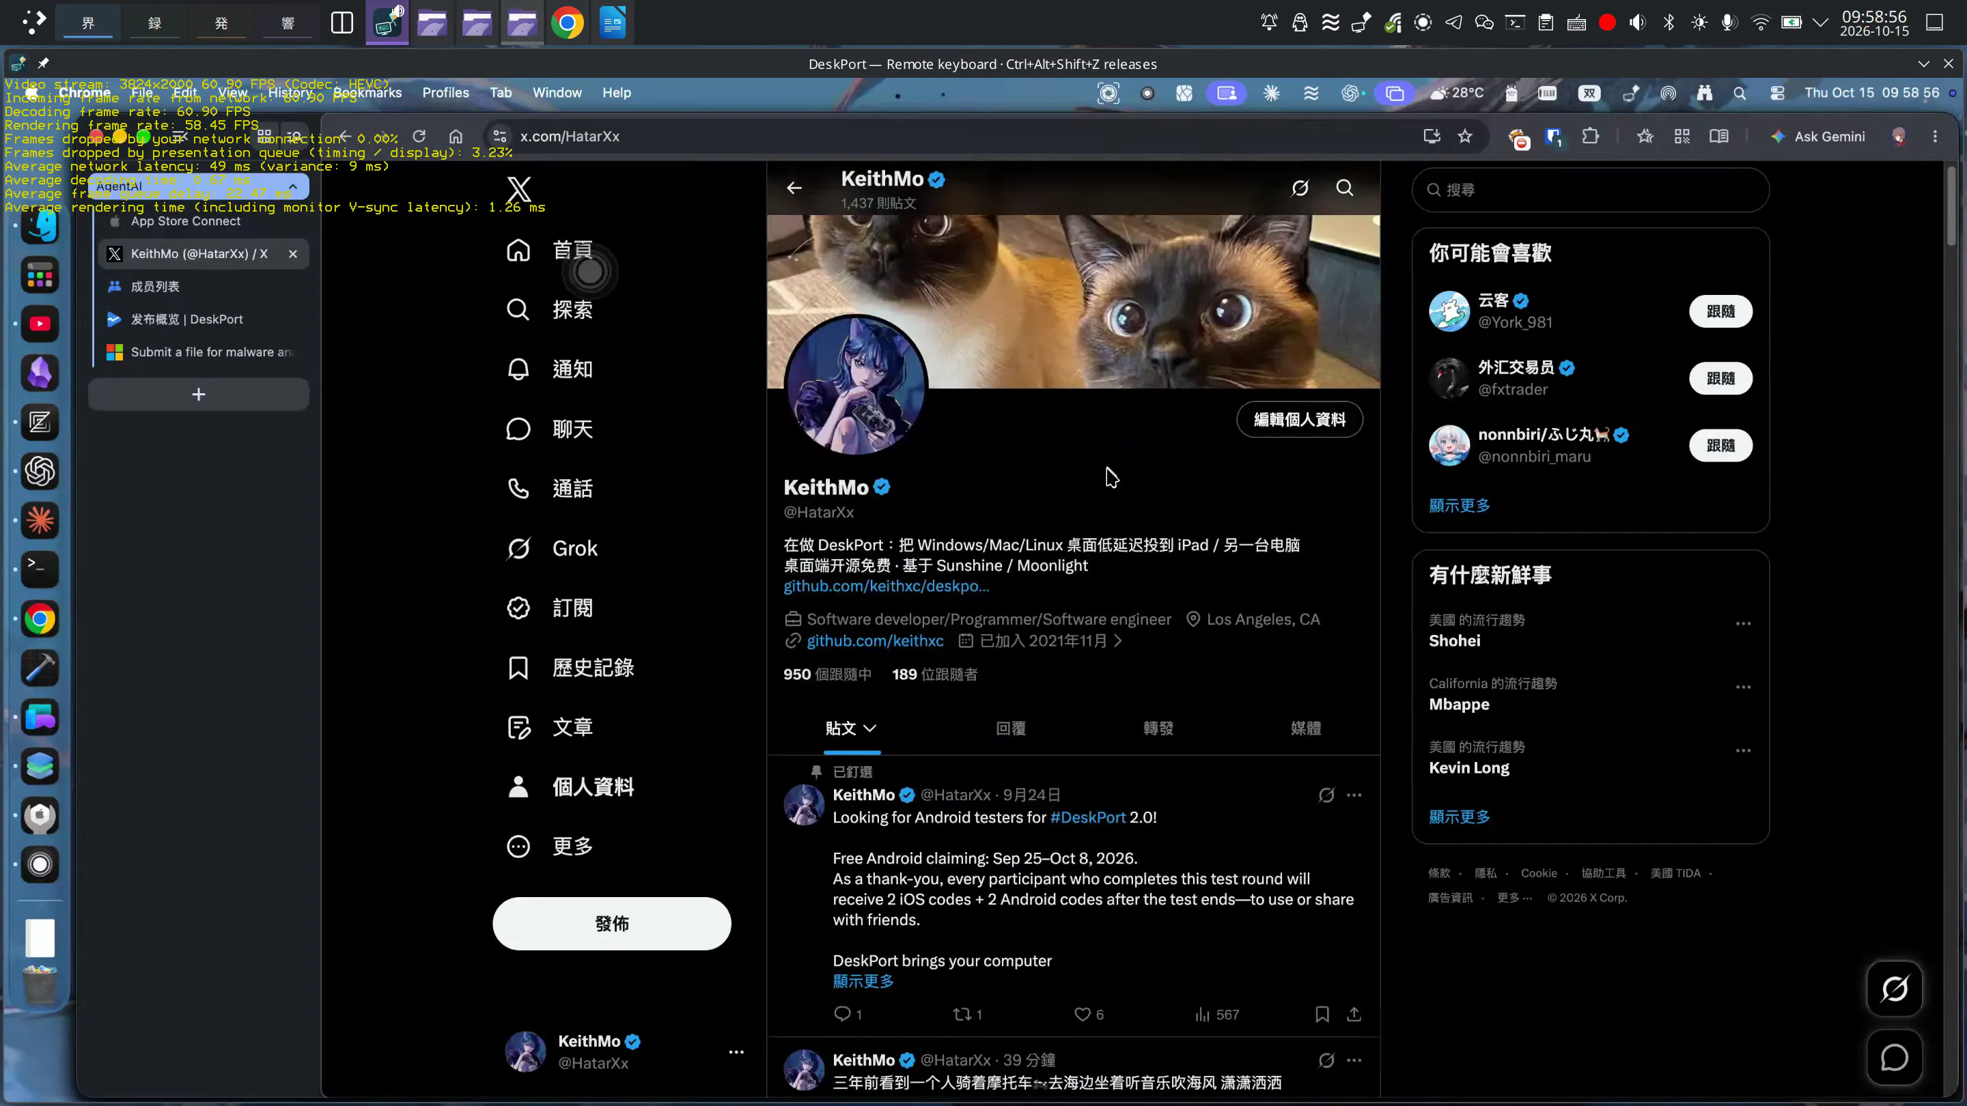1967x1106 pixels.
Task: Open the floating Grok button at bottom right
Action: [x=1895, y=989]
